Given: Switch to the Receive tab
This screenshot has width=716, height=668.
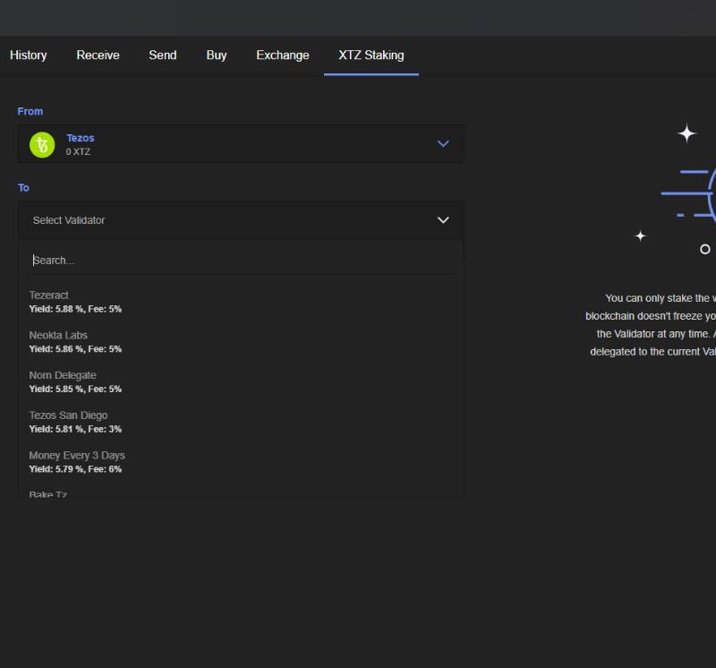Looking at the screenshot, I should coord(98,55).
